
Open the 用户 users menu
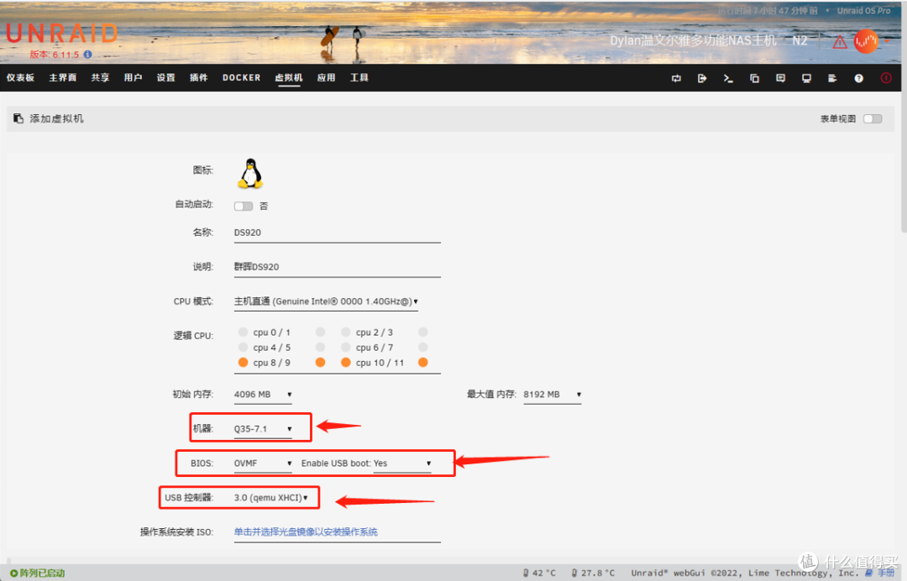[x=133, y=77]
